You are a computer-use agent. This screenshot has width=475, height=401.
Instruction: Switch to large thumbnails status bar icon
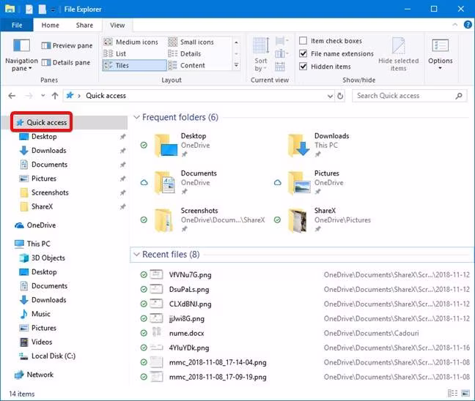coord(465,393)
